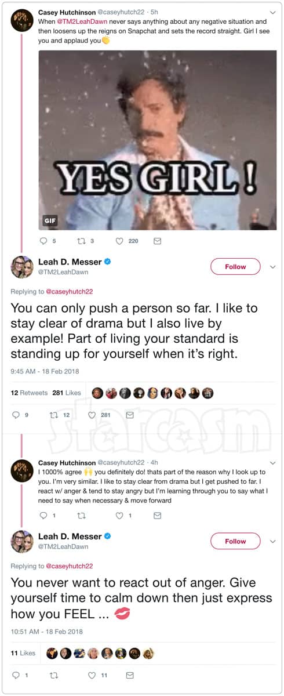Play the 'YES GIRL!' GIF
The height and width of the screenshot is (696, 284).
158,140
